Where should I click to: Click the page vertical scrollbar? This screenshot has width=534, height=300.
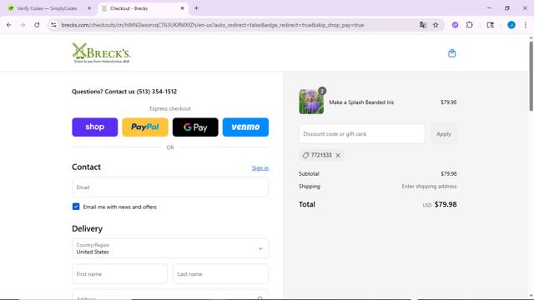click(x=531, y=77)
